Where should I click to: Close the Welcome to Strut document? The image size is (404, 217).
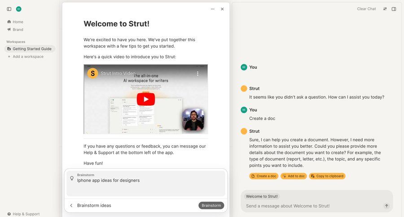(222, 9)
